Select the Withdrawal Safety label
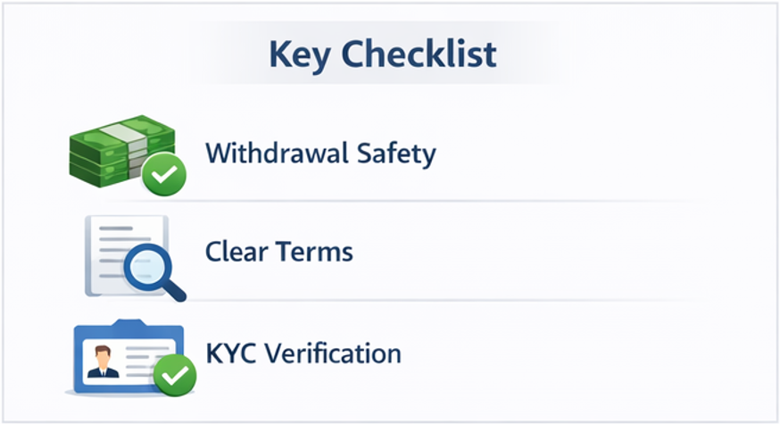Screen dimensions: 780x424 coord(320,153)
